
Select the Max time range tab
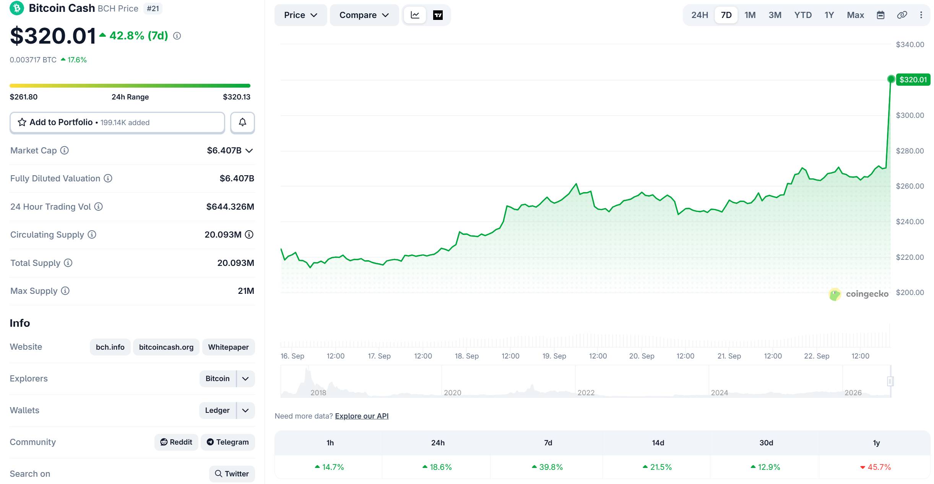[855, 15]
